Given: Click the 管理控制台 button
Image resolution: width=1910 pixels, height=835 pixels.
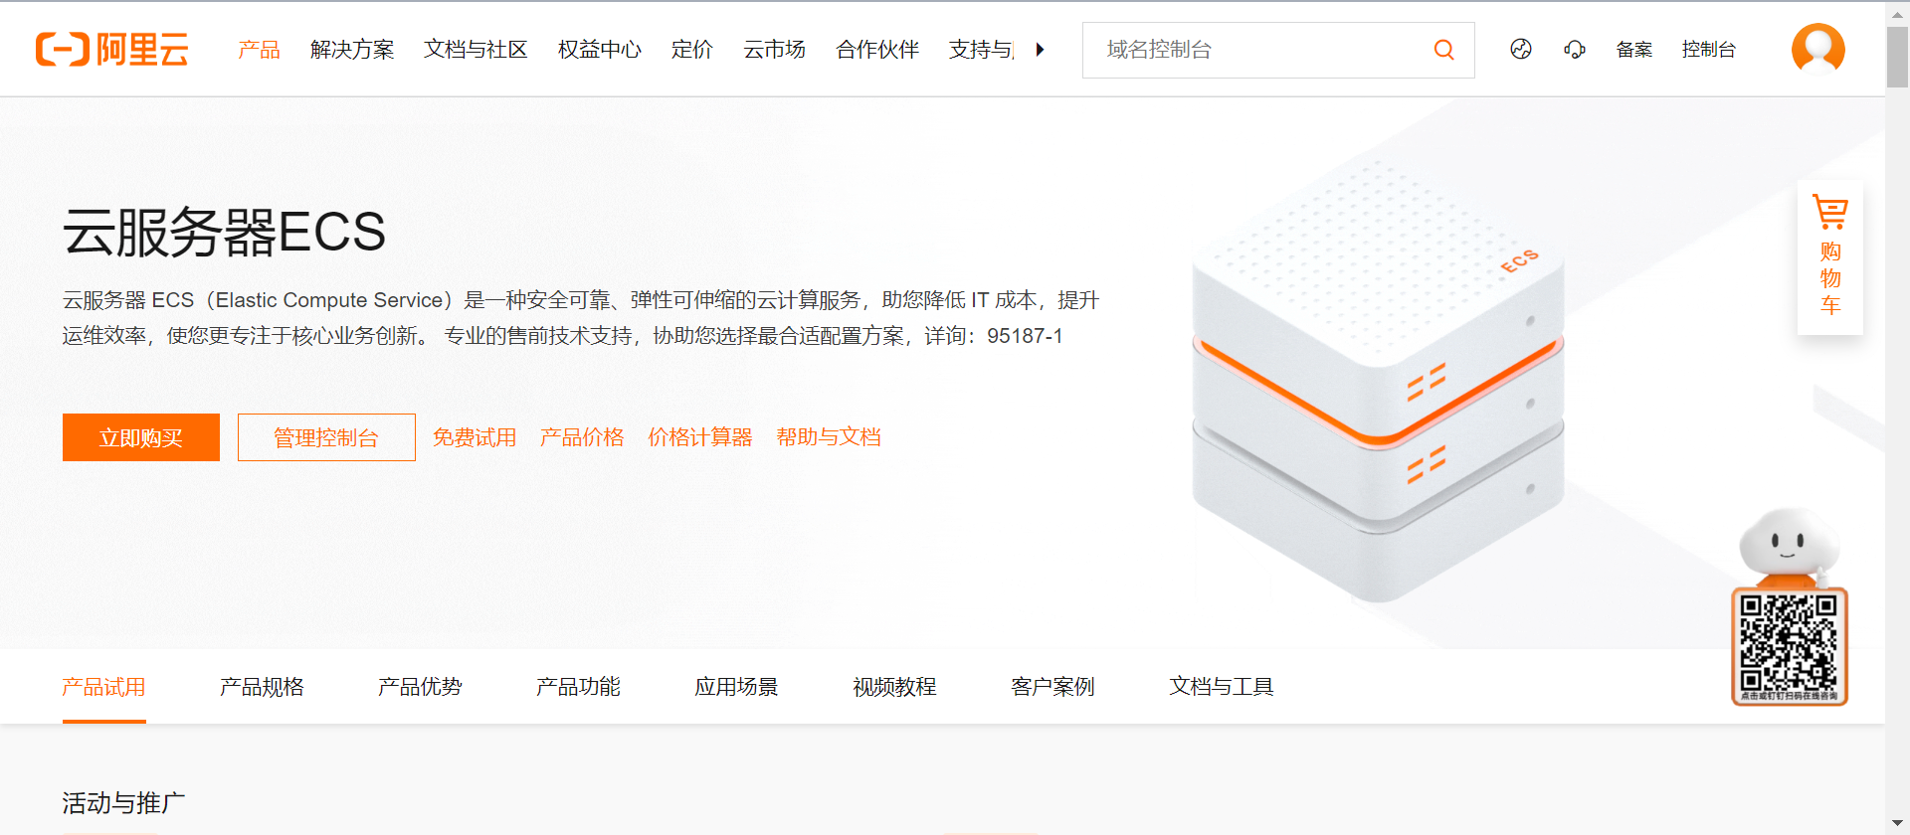Looking at the screenshot, I should click(x=326, y=437).
